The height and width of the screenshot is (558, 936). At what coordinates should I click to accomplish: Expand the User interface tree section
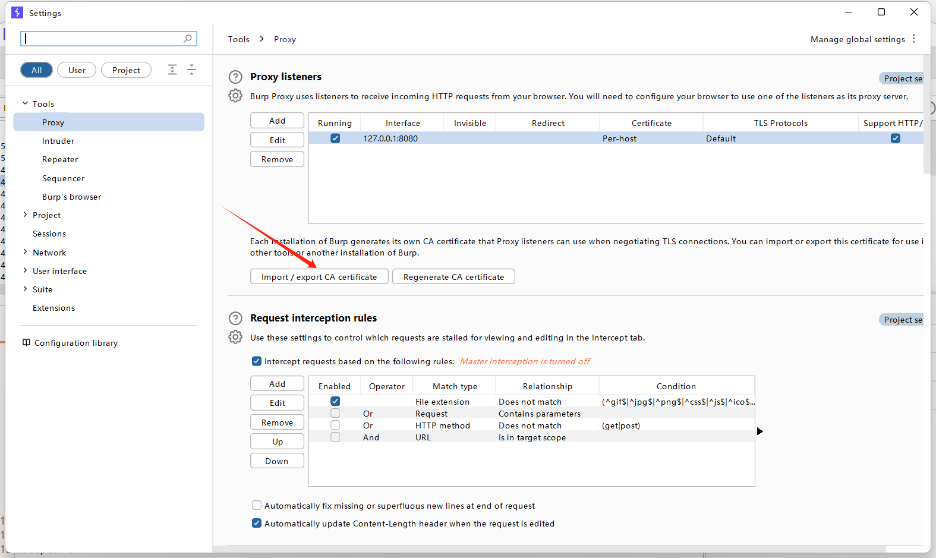coord(25,270)
